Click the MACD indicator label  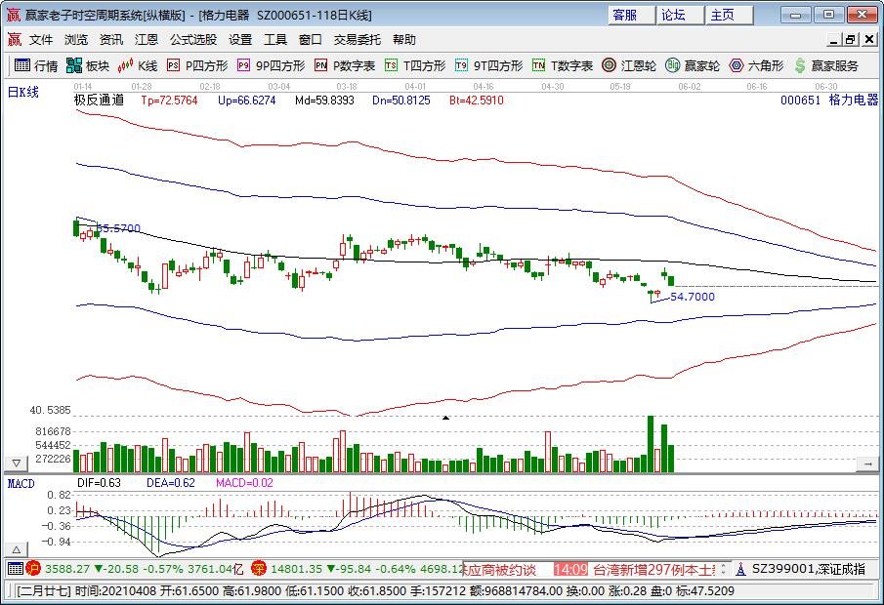point(21,483)
